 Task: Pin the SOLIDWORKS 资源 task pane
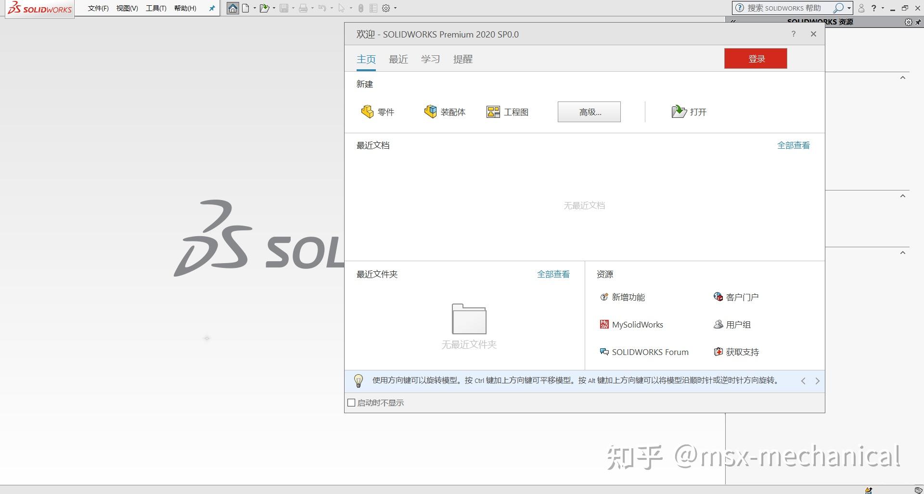[918, 22]
